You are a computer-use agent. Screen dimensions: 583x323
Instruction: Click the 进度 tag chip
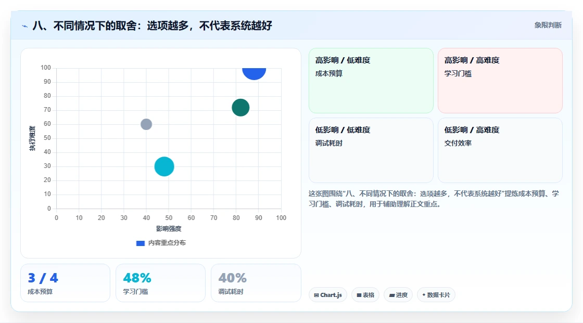398,295
